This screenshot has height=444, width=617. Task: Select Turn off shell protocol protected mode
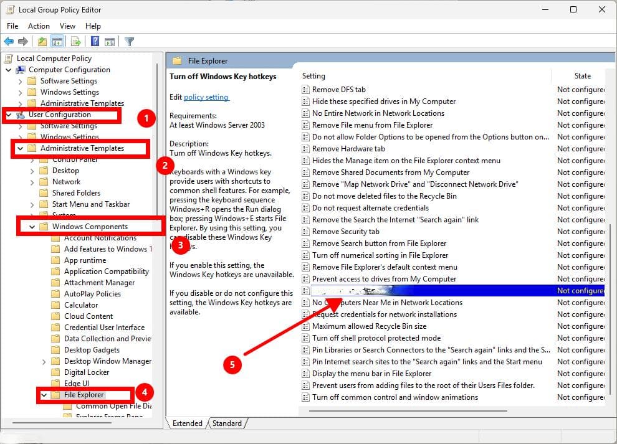(x=376, y=338)
